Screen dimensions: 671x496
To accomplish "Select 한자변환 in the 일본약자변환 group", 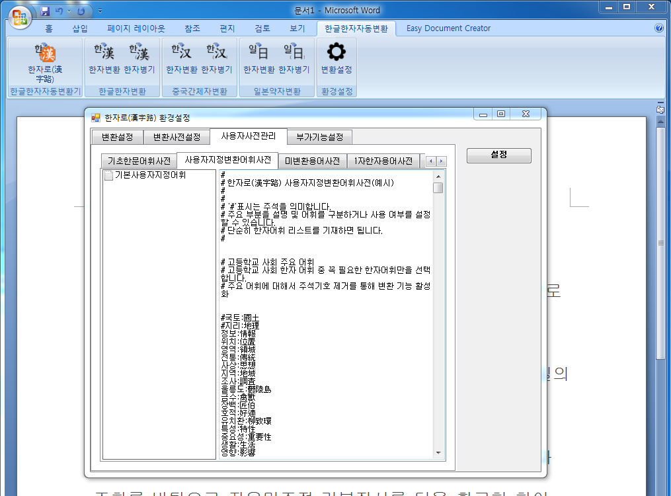I will 258,58.
